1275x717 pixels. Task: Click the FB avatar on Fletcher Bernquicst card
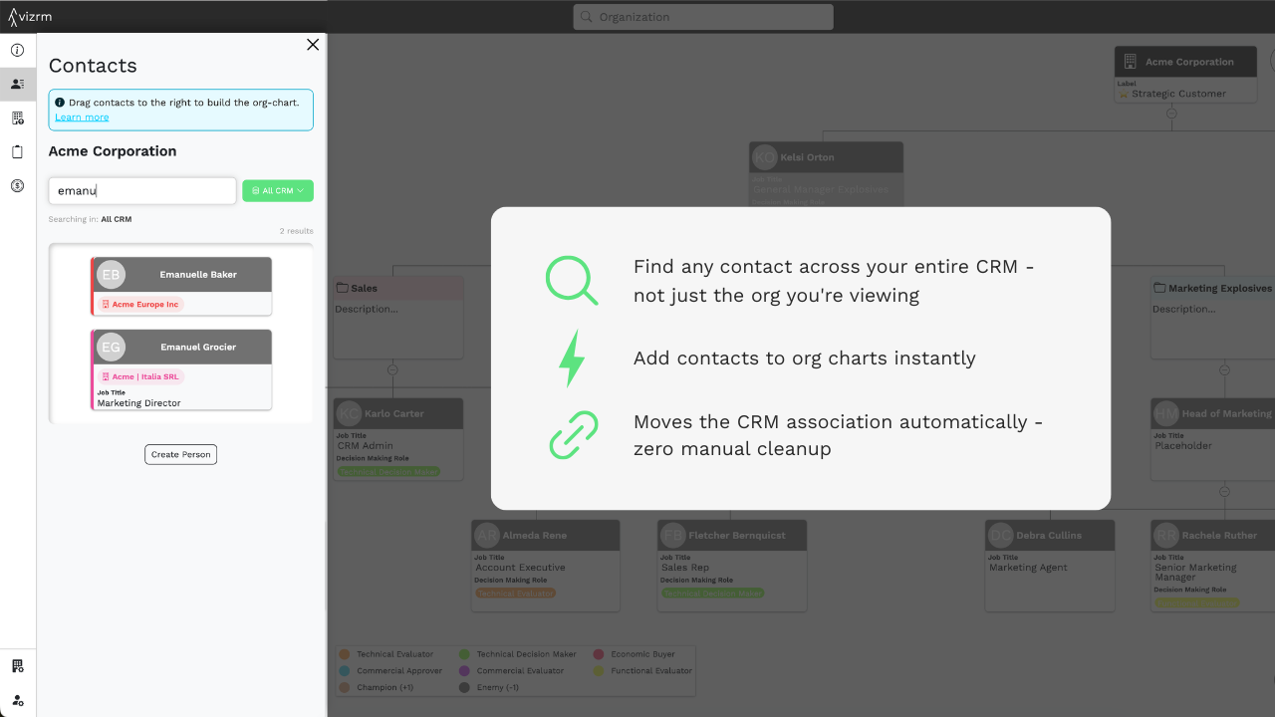tap(673, 535)
